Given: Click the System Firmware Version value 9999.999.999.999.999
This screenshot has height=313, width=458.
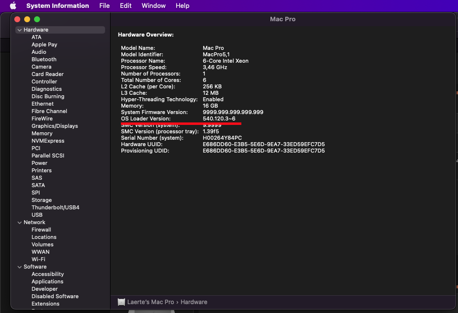Looking at the screenshot, I should [233, 112].
